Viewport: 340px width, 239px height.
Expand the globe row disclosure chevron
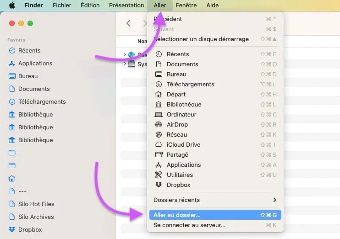point(125,54)
